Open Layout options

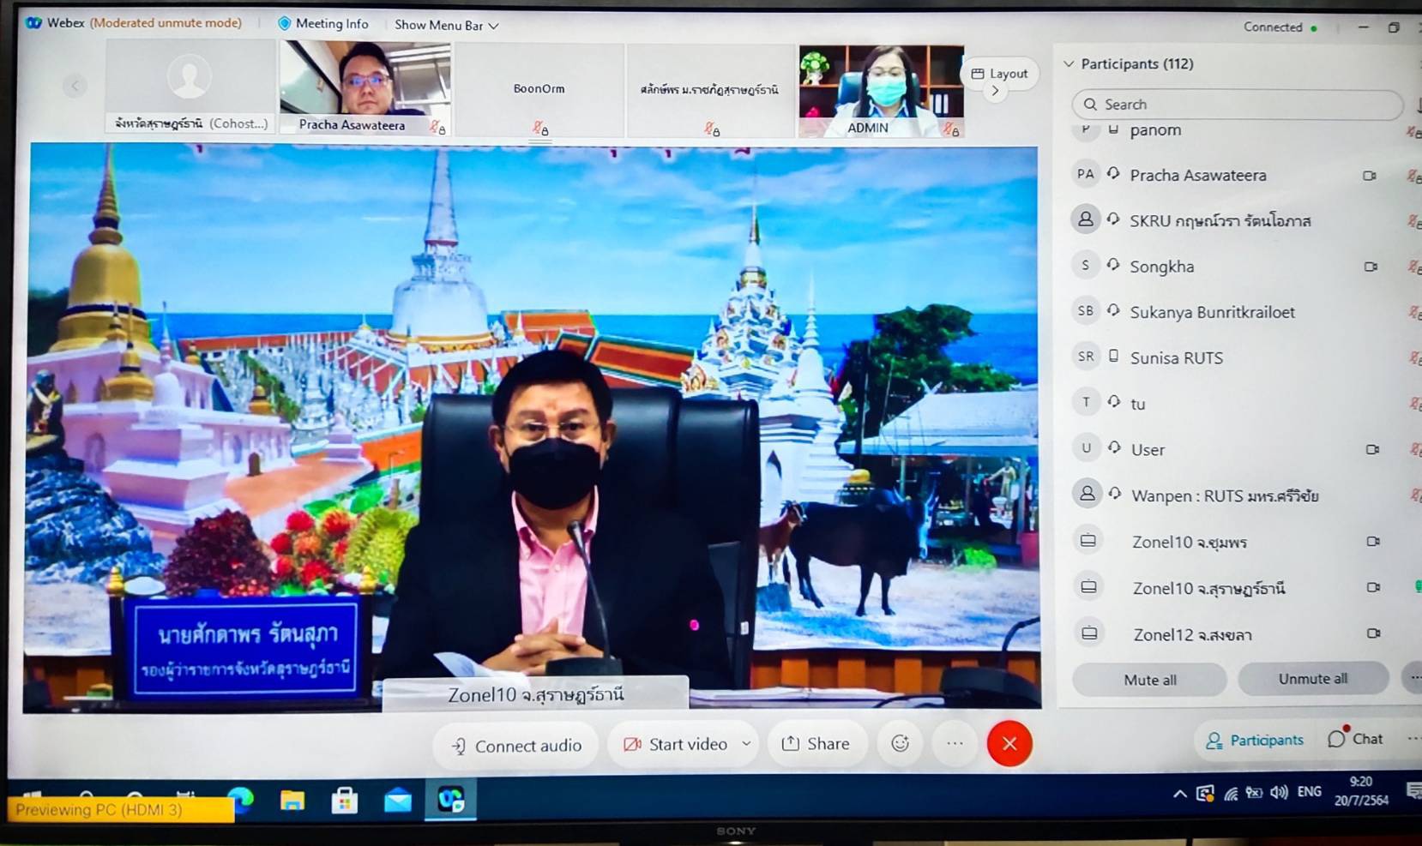(x=998, y=74)
